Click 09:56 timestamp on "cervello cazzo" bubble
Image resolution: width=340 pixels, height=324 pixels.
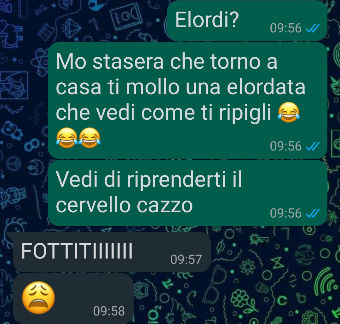coord(285,213)
